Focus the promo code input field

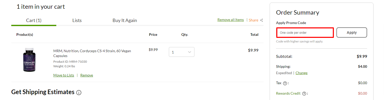click(305, 33)
